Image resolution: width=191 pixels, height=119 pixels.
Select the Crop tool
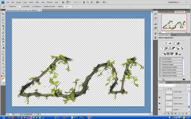[x=3, y=26]
